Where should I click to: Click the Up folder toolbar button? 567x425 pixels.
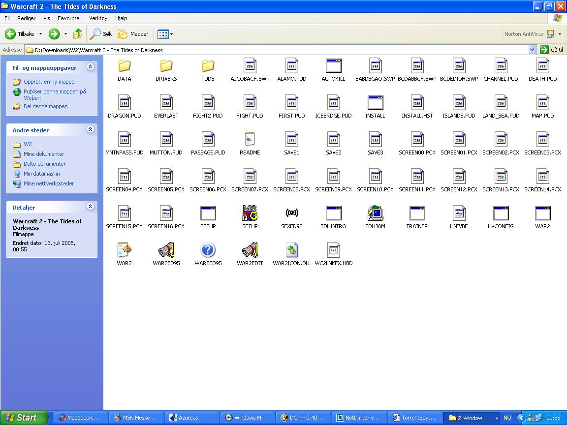point(78,34)
